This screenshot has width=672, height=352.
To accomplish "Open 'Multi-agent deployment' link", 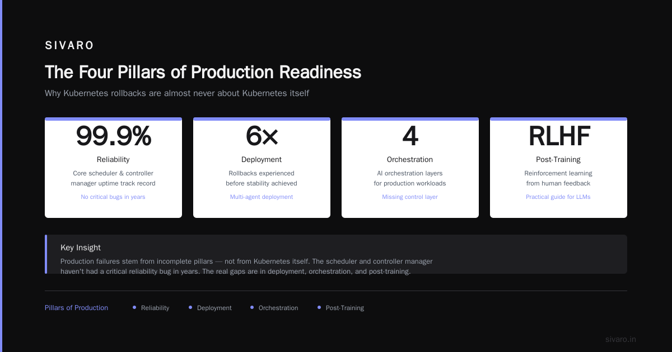I will pos(262,197).
